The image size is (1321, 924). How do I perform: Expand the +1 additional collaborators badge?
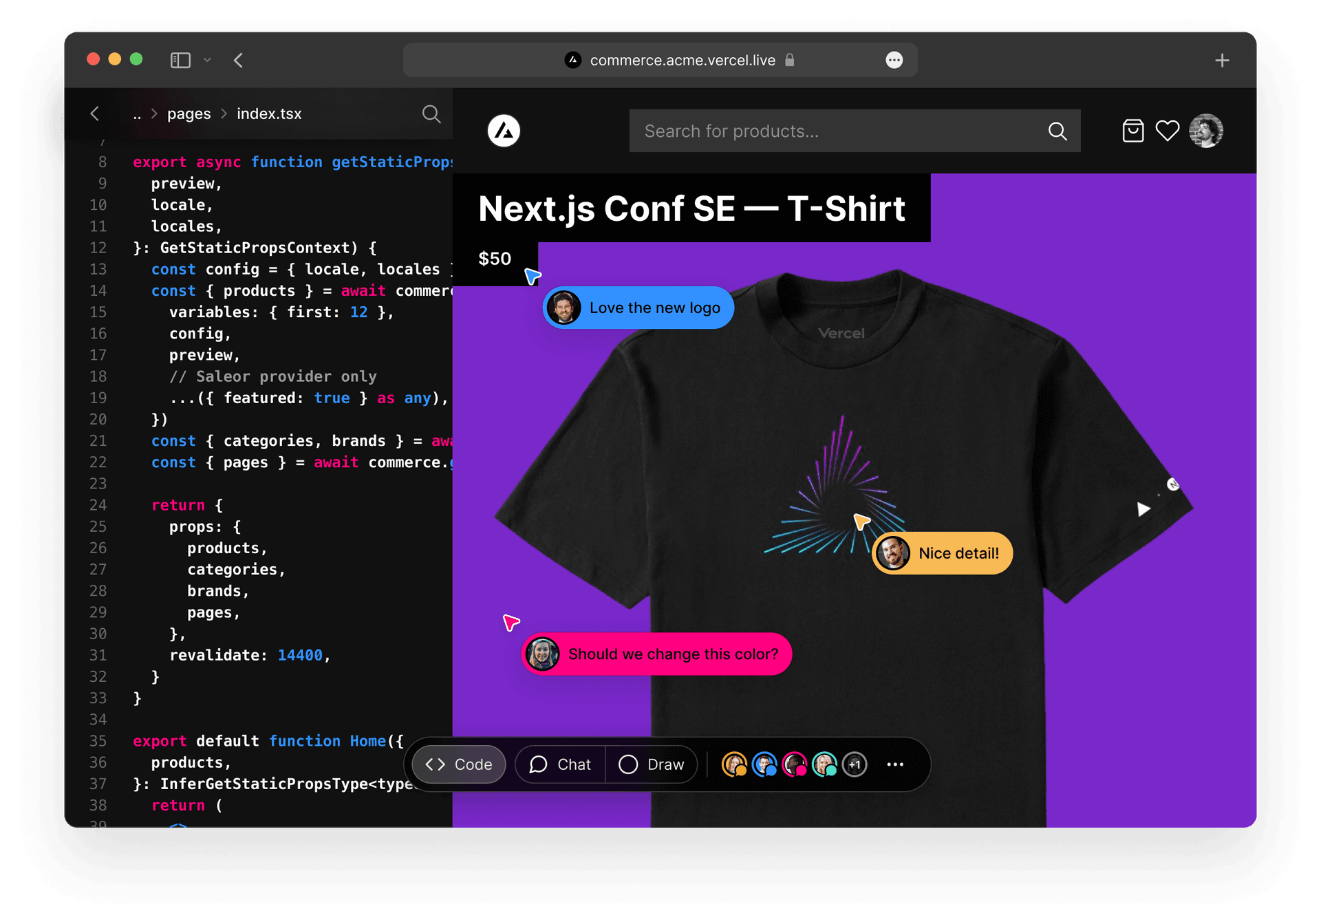pyautogui.click(x=855, y=764)
